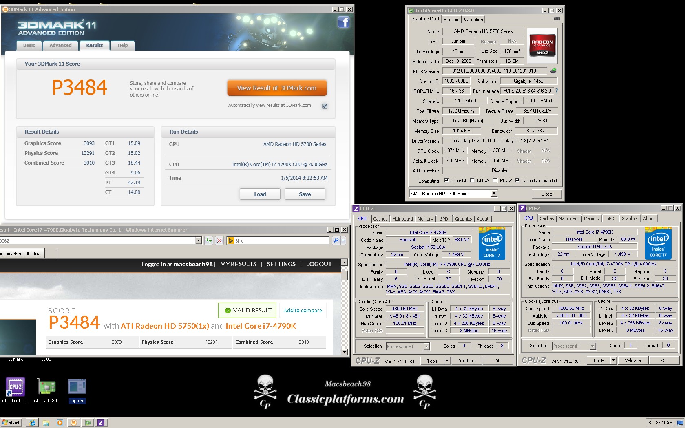Switch to the Advanced tab in 3DMark 11
This screenshot has width=685, height=428.
pos(60,45)
